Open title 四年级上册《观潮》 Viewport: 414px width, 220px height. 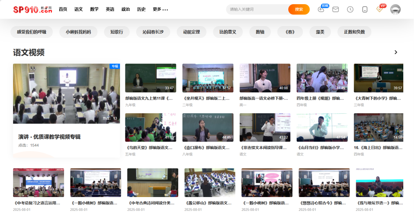pyautogui.click(x=320, y=98)
